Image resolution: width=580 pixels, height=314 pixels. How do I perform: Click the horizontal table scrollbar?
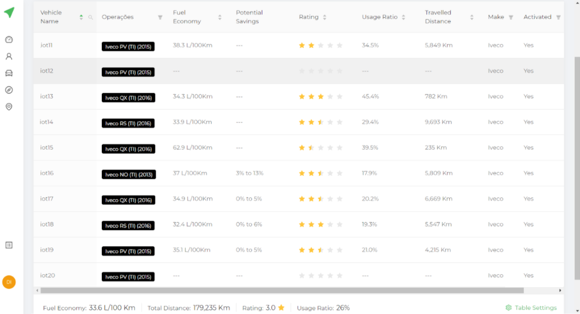280,290
